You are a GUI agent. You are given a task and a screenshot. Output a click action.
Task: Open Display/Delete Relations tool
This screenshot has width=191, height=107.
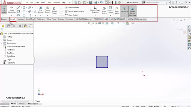point(95,10)
